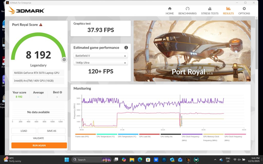Viewport: 263px width, 164px height.
Task: Open the Battlefield V game dropdown
Action: pos(100,55)
